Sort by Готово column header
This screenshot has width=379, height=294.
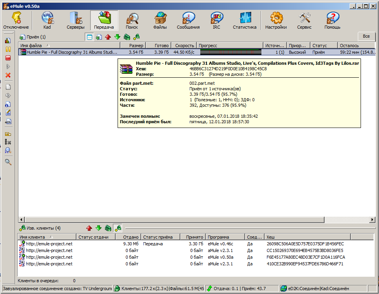pyautogui.click(x=159, y=46)
